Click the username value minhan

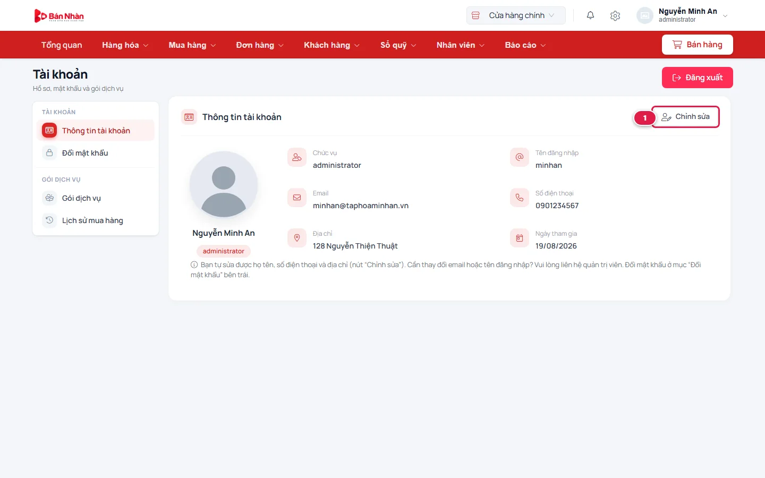point(549,165)
